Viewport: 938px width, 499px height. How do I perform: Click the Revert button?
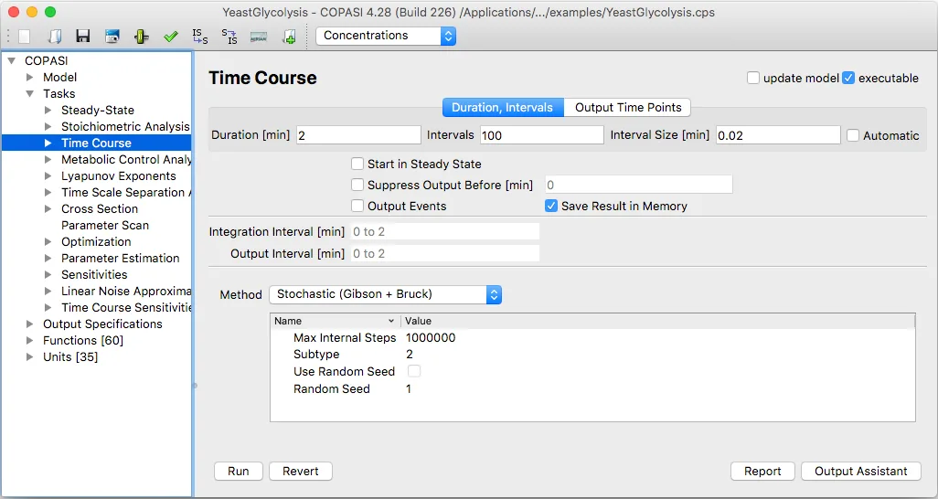click(x=301, y=472)
